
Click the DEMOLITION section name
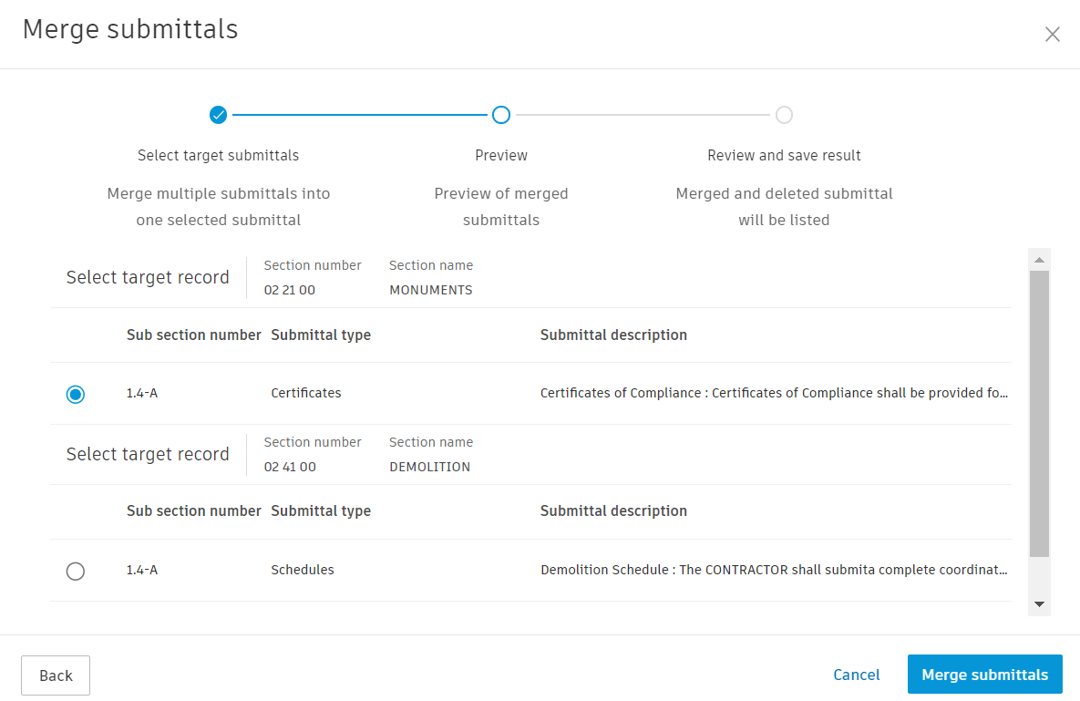point(429,467)
